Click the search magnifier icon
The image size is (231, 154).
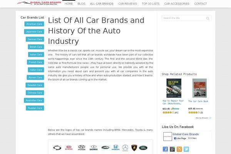208,18
